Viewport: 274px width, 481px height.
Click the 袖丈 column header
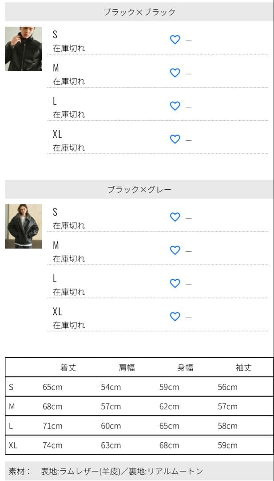243,367
